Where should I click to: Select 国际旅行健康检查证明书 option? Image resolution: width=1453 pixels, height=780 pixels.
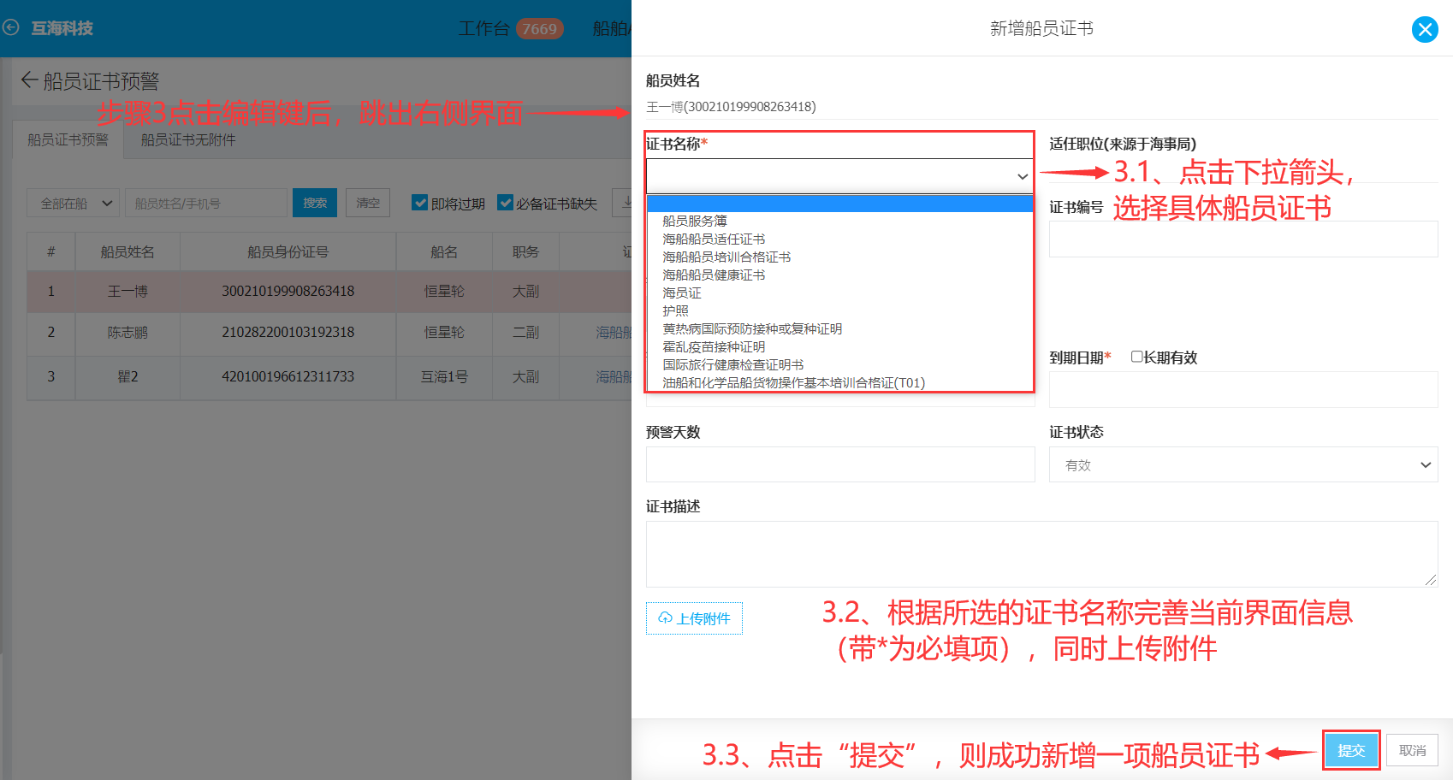[733, 364]
